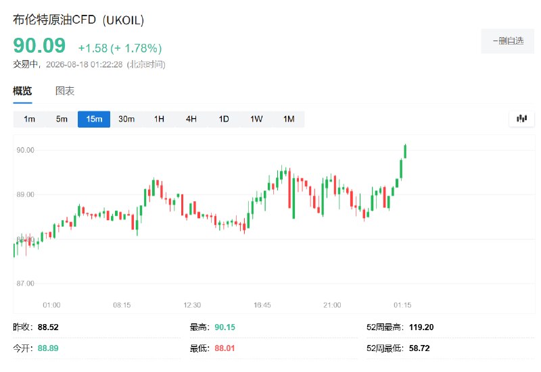
Task: Click the 90.00 y-axis label
Action: 26,150
